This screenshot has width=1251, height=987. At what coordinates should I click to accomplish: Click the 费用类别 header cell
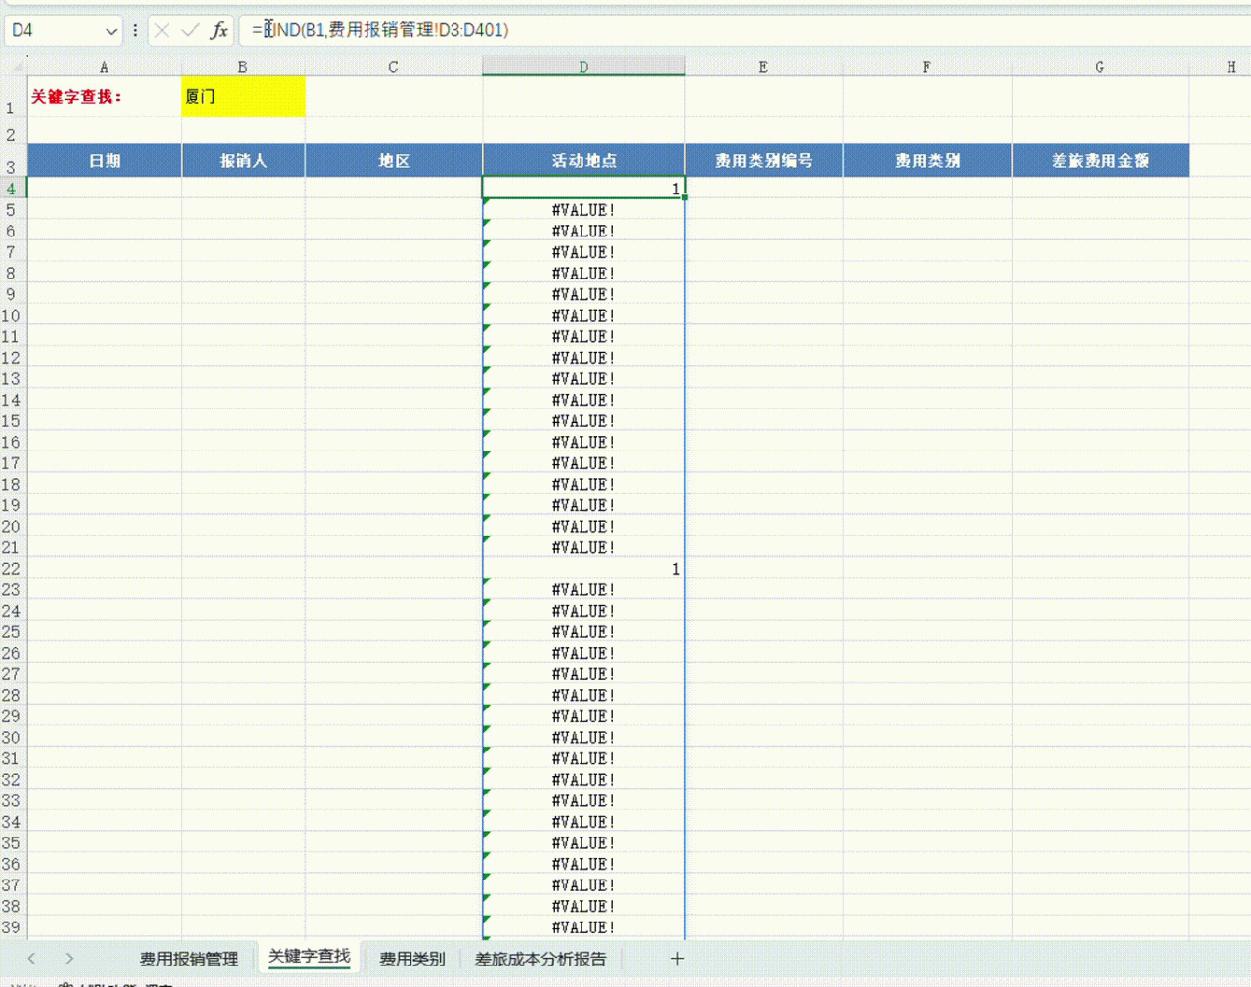(927, 160)
